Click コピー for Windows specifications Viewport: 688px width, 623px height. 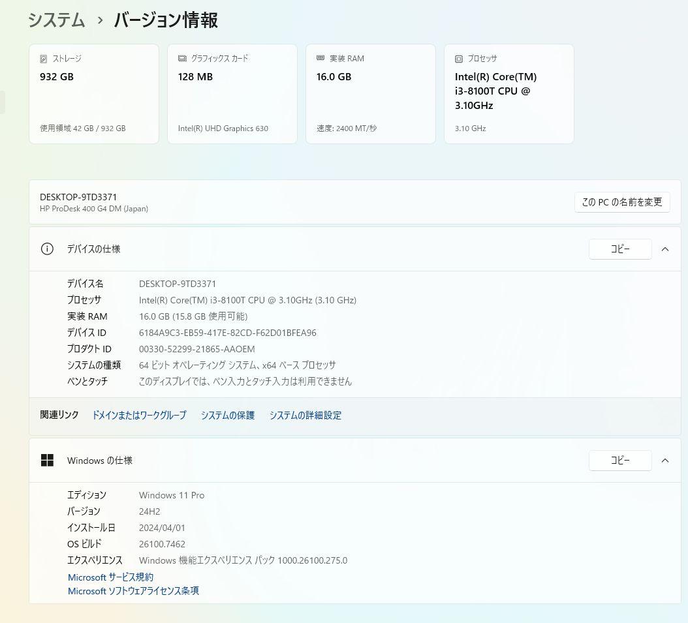(x=620, y=460)
